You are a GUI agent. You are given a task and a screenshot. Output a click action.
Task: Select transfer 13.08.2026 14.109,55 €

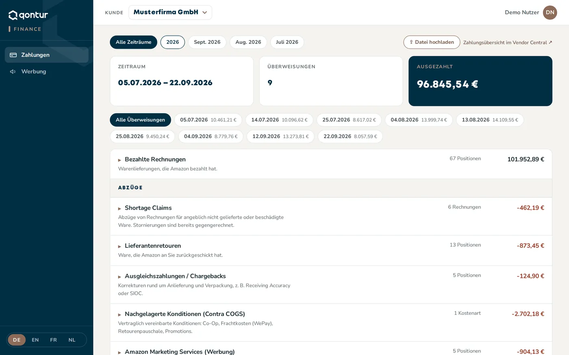click(x=490, y=120)
